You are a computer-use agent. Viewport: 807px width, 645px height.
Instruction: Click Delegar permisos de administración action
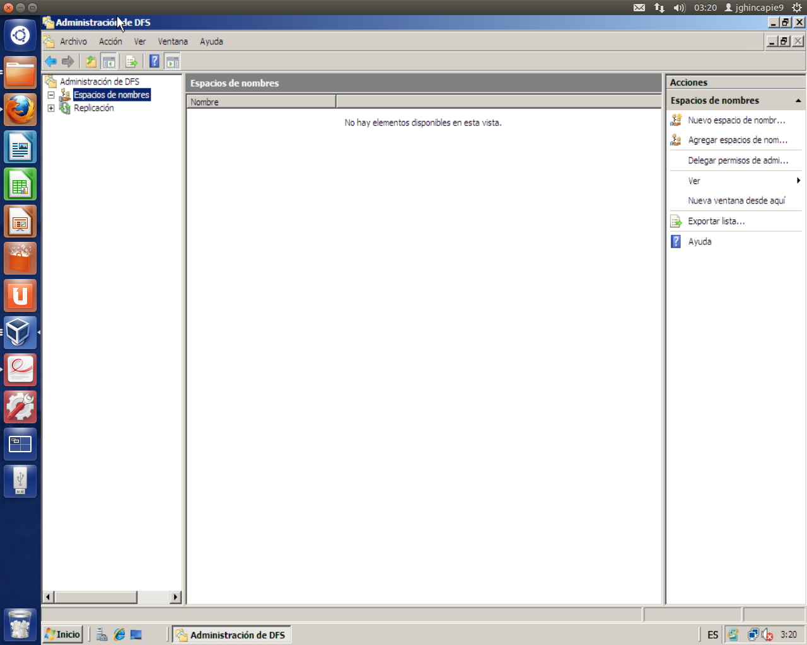(738, 161)
